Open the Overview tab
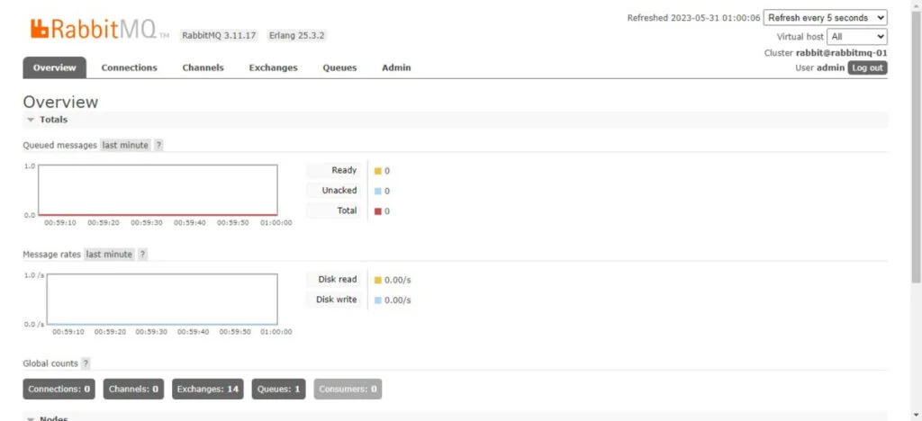The height and width of the screenshot is (421, 922). pos(55,67)
